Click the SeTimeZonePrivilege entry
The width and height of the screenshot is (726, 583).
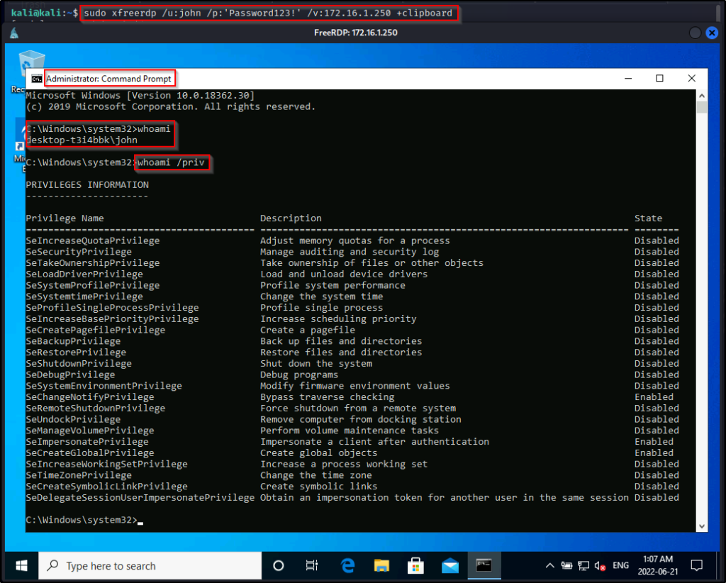(79, 475)
